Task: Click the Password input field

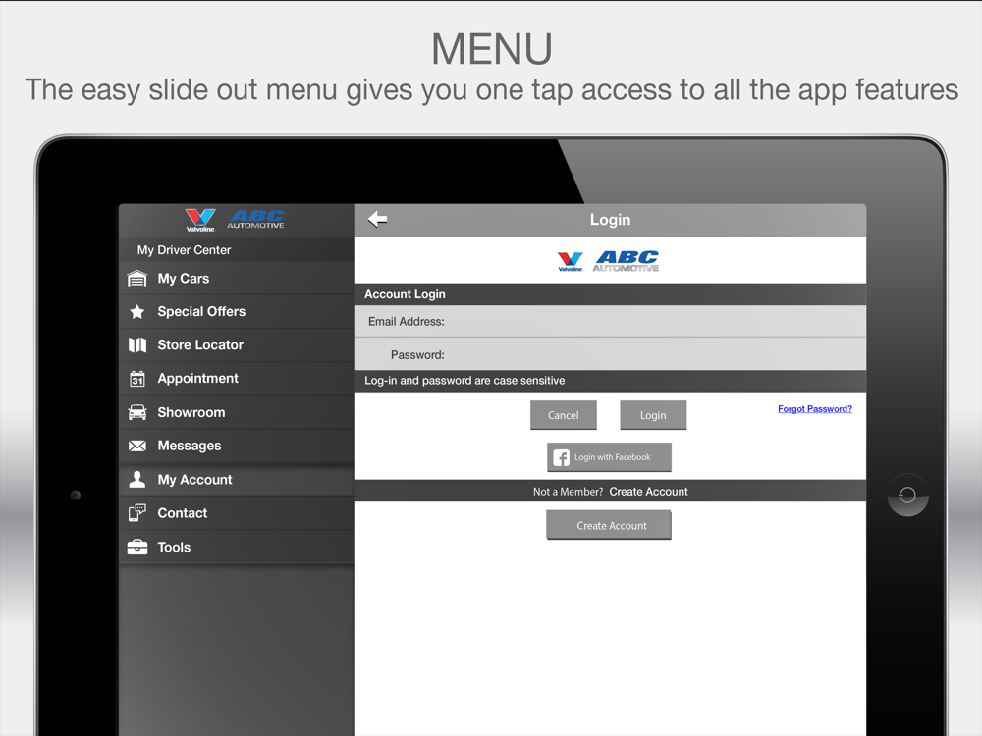Action: 610,355
